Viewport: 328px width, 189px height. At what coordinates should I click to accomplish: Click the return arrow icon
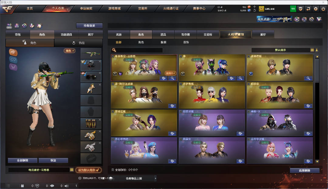(308, 9)
